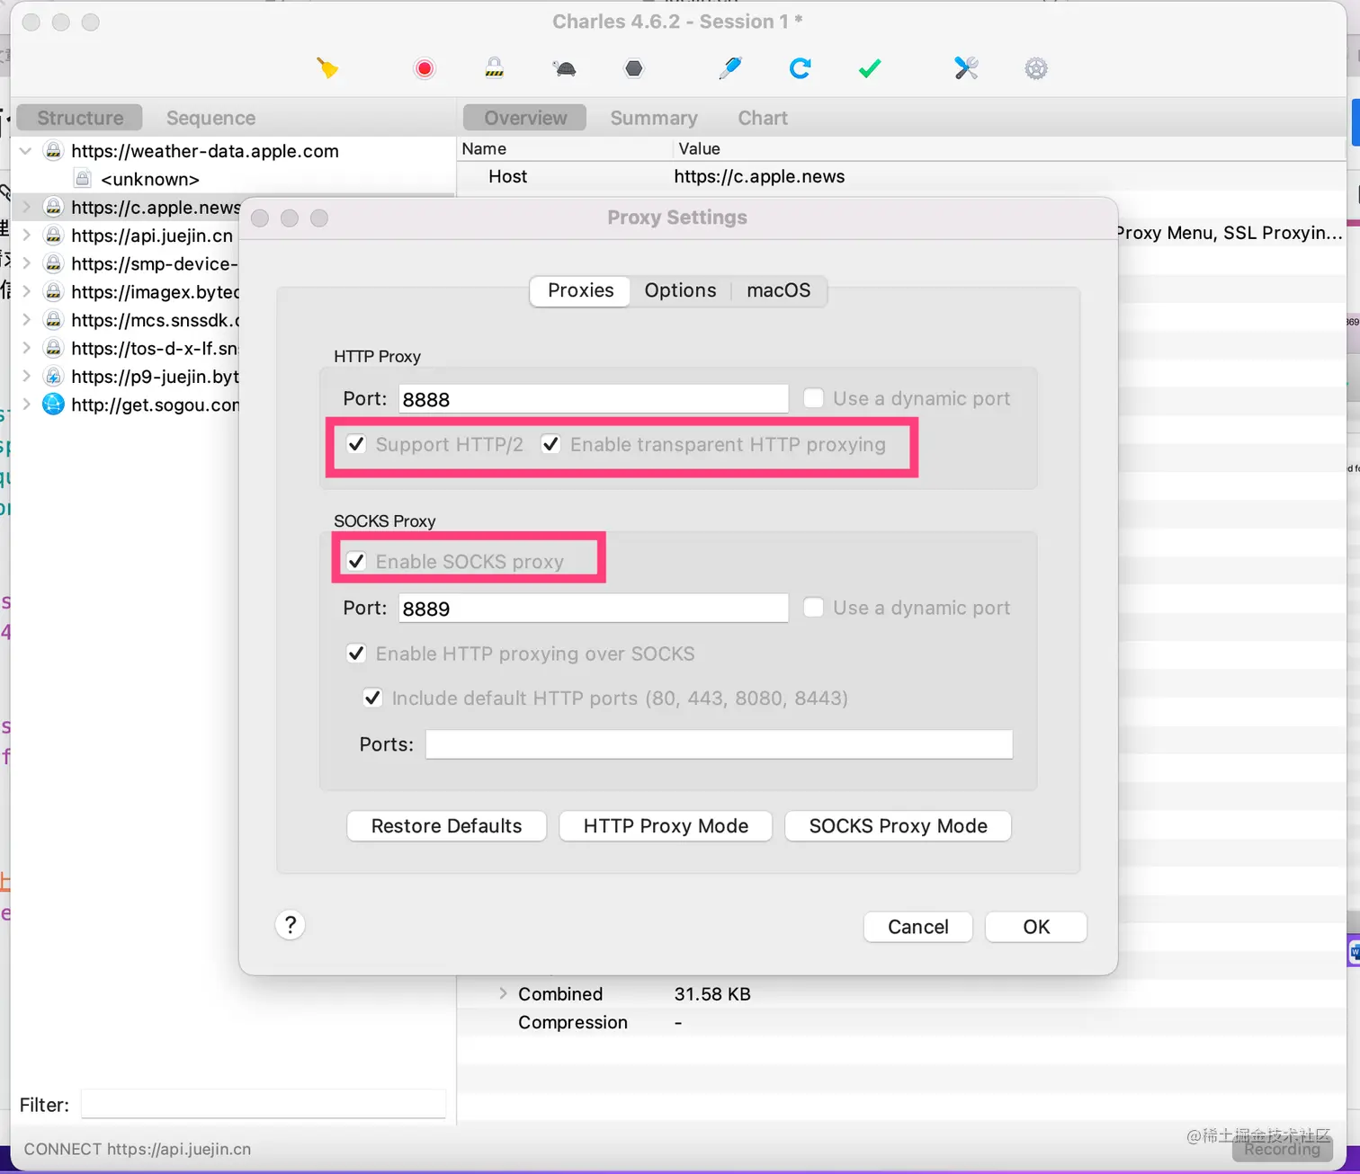Click the SOCKS Ports input field
The width and height of the screenshot is (1360, 1174).
tap(719, 744)
